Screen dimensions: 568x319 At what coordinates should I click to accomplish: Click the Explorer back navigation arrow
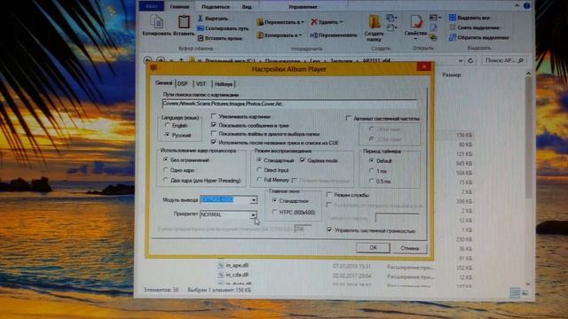147,60
